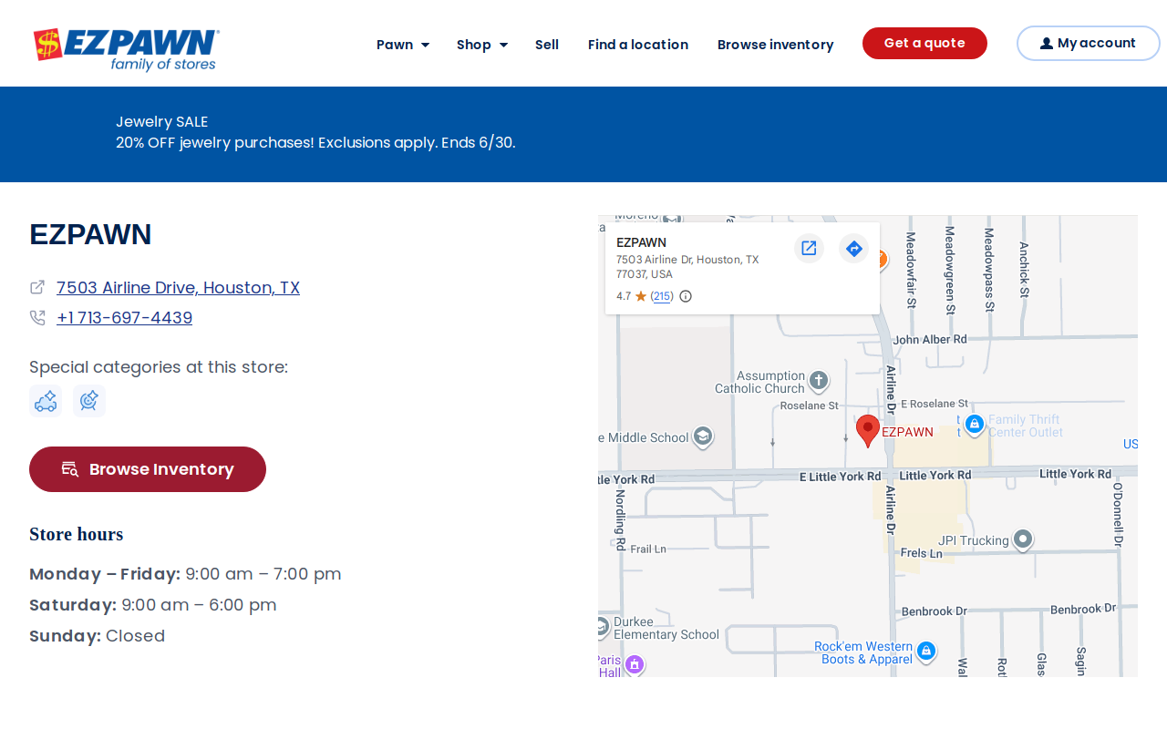
Task: Open the 7503 Airline Drive address link
Action: tap(178, 288)
